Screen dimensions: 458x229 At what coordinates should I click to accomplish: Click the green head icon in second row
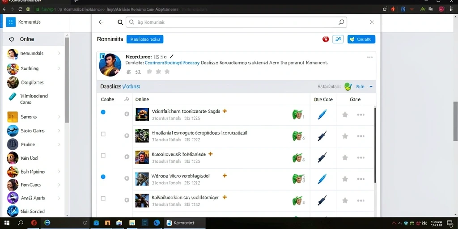click(x=297, y=136)
